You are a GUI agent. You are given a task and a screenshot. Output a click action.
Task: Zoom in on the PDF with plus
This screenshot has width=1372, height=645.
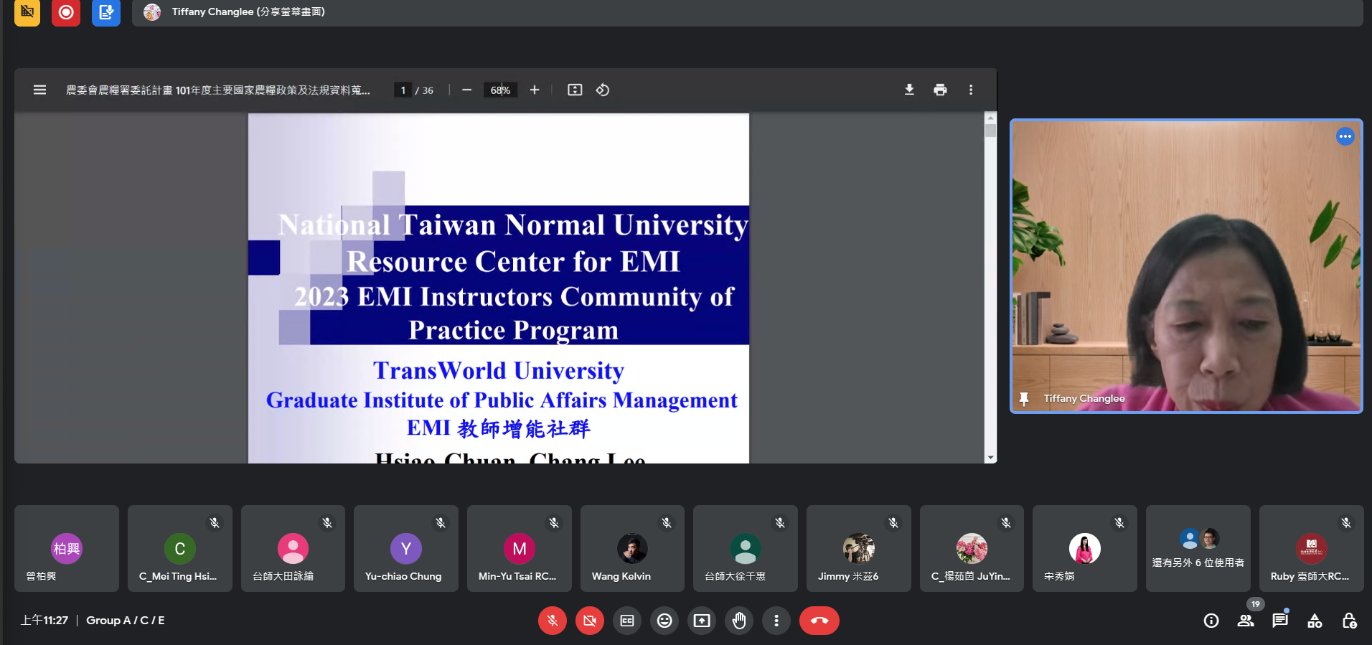pos(535,90)
